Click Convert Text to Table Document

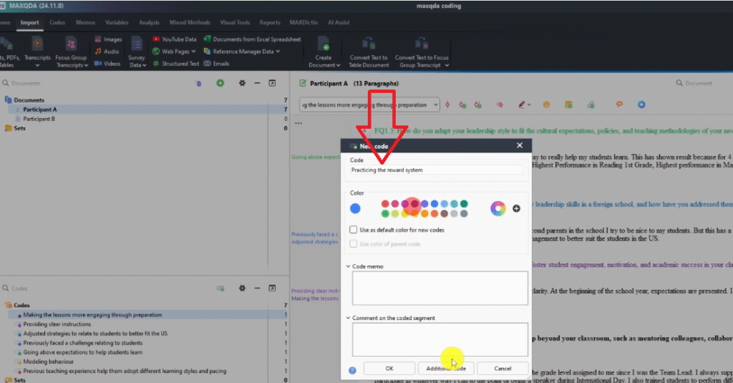(x=368, y=44)
